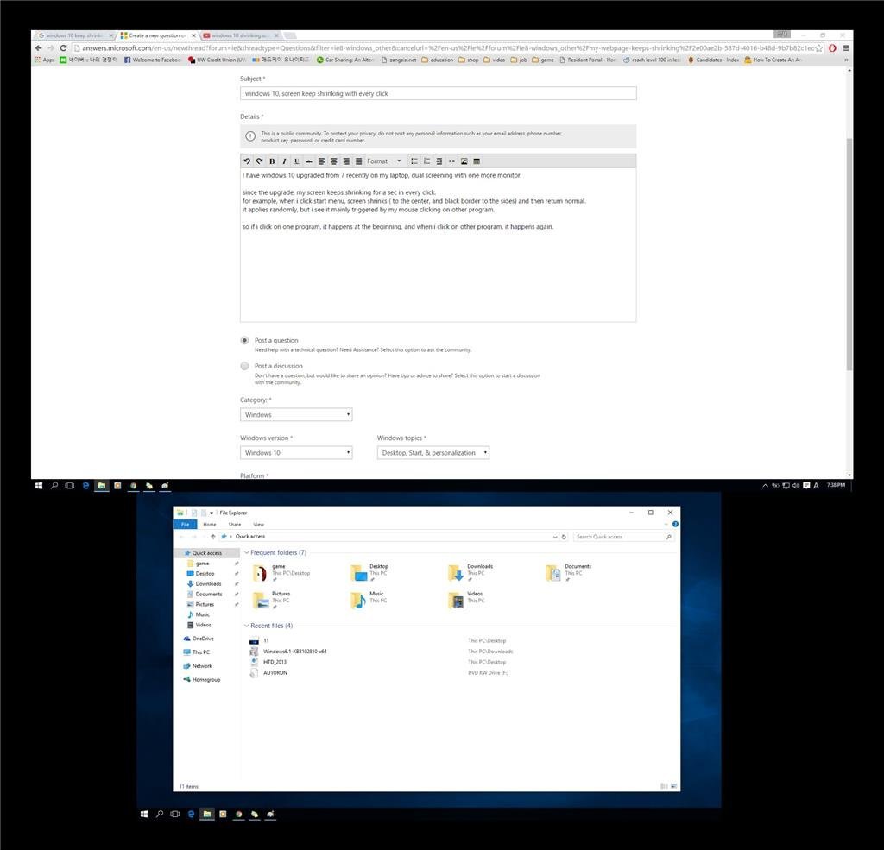This screenshot has height=850, width=884.
Task: Open the zangsisi.net bookmark
Action: [399, 60]
